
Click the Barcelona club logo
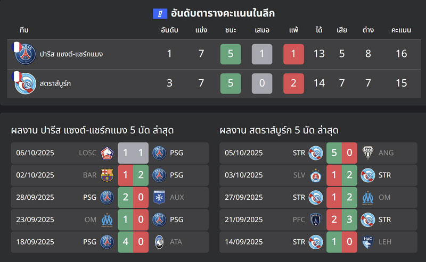[107, 175]
